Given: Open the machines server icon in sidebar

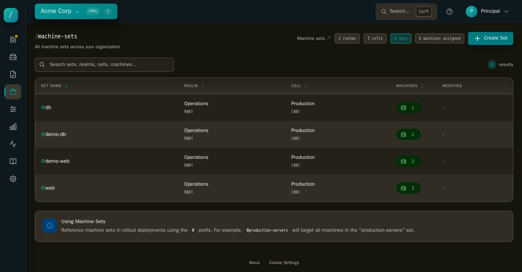Looking at the screenshot, I should (13, 57).
